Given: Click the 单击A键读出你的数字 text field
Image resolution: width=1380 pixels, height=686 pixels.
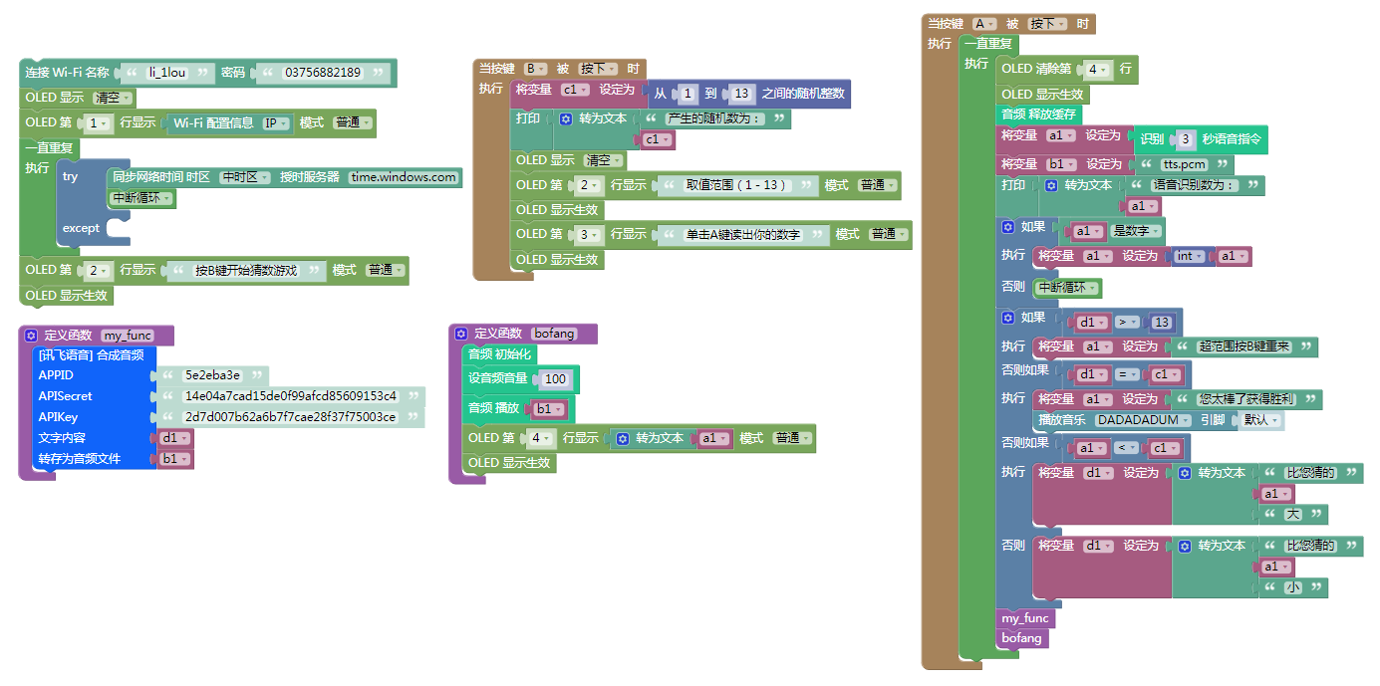Looking at the screenshot, I should (741, 234).
